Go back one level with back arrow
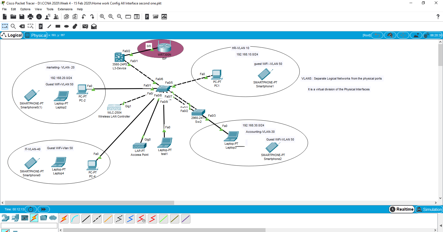The image size is (443, 232). coord(377,35)
